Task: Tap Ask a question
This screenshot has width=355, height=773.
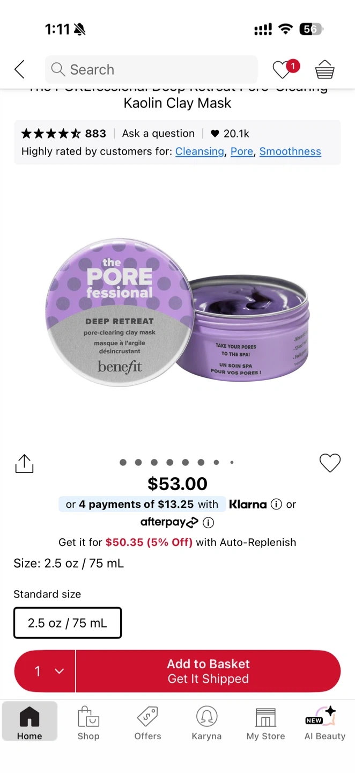Action: click(158, 134)
